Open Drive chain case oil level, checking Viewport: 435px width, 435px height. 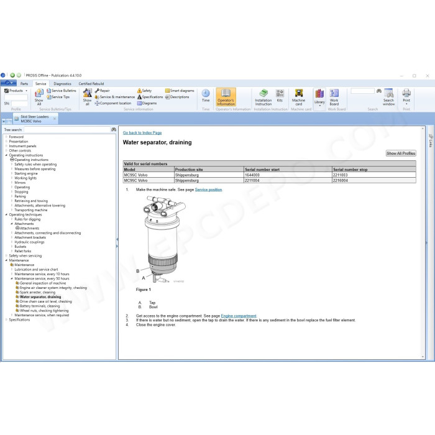(46, 301)
